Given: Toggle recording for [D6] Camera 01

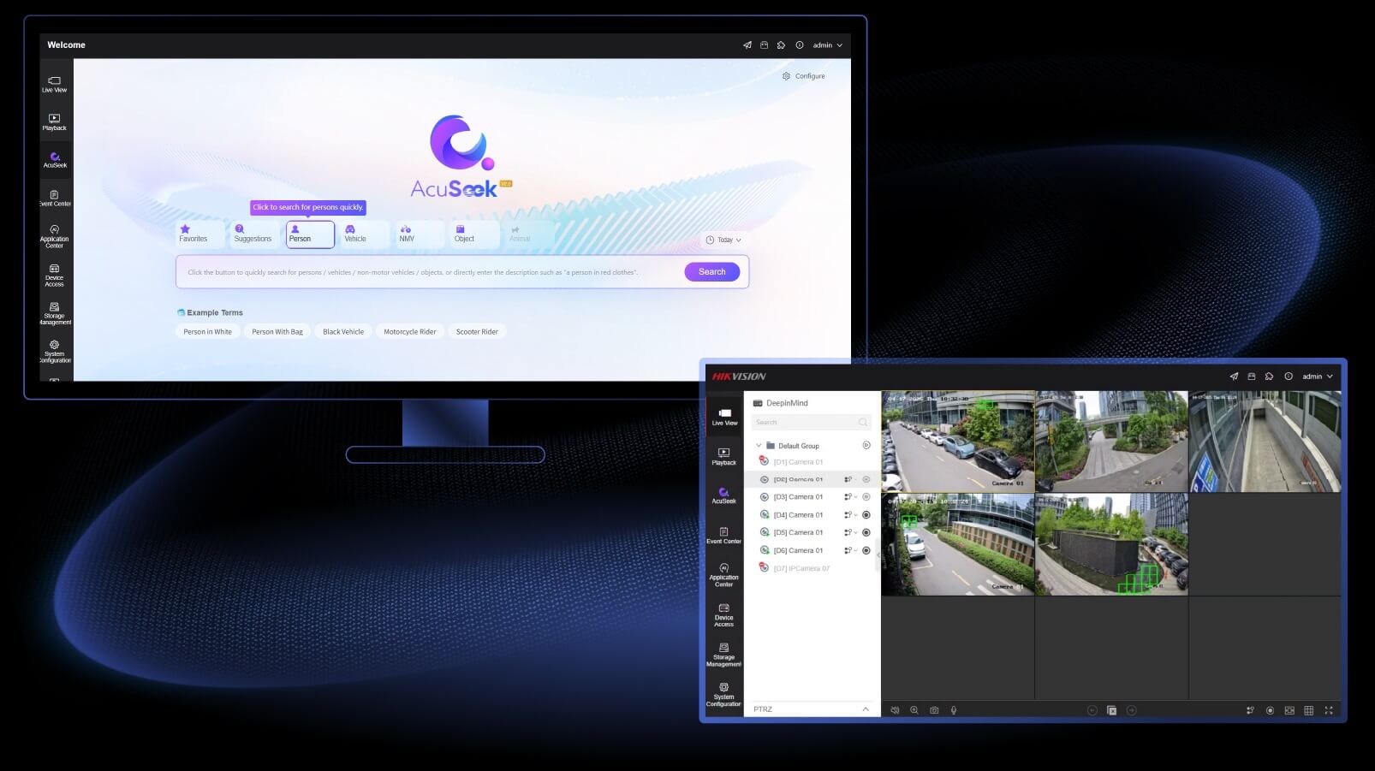Looking at the screenshot, I should coord(866,550).
